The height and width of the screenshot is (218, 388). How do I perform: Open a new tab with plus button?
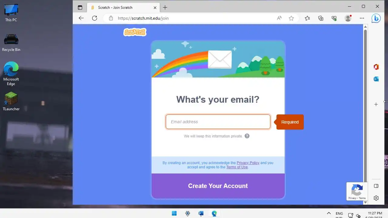(165, 8)
